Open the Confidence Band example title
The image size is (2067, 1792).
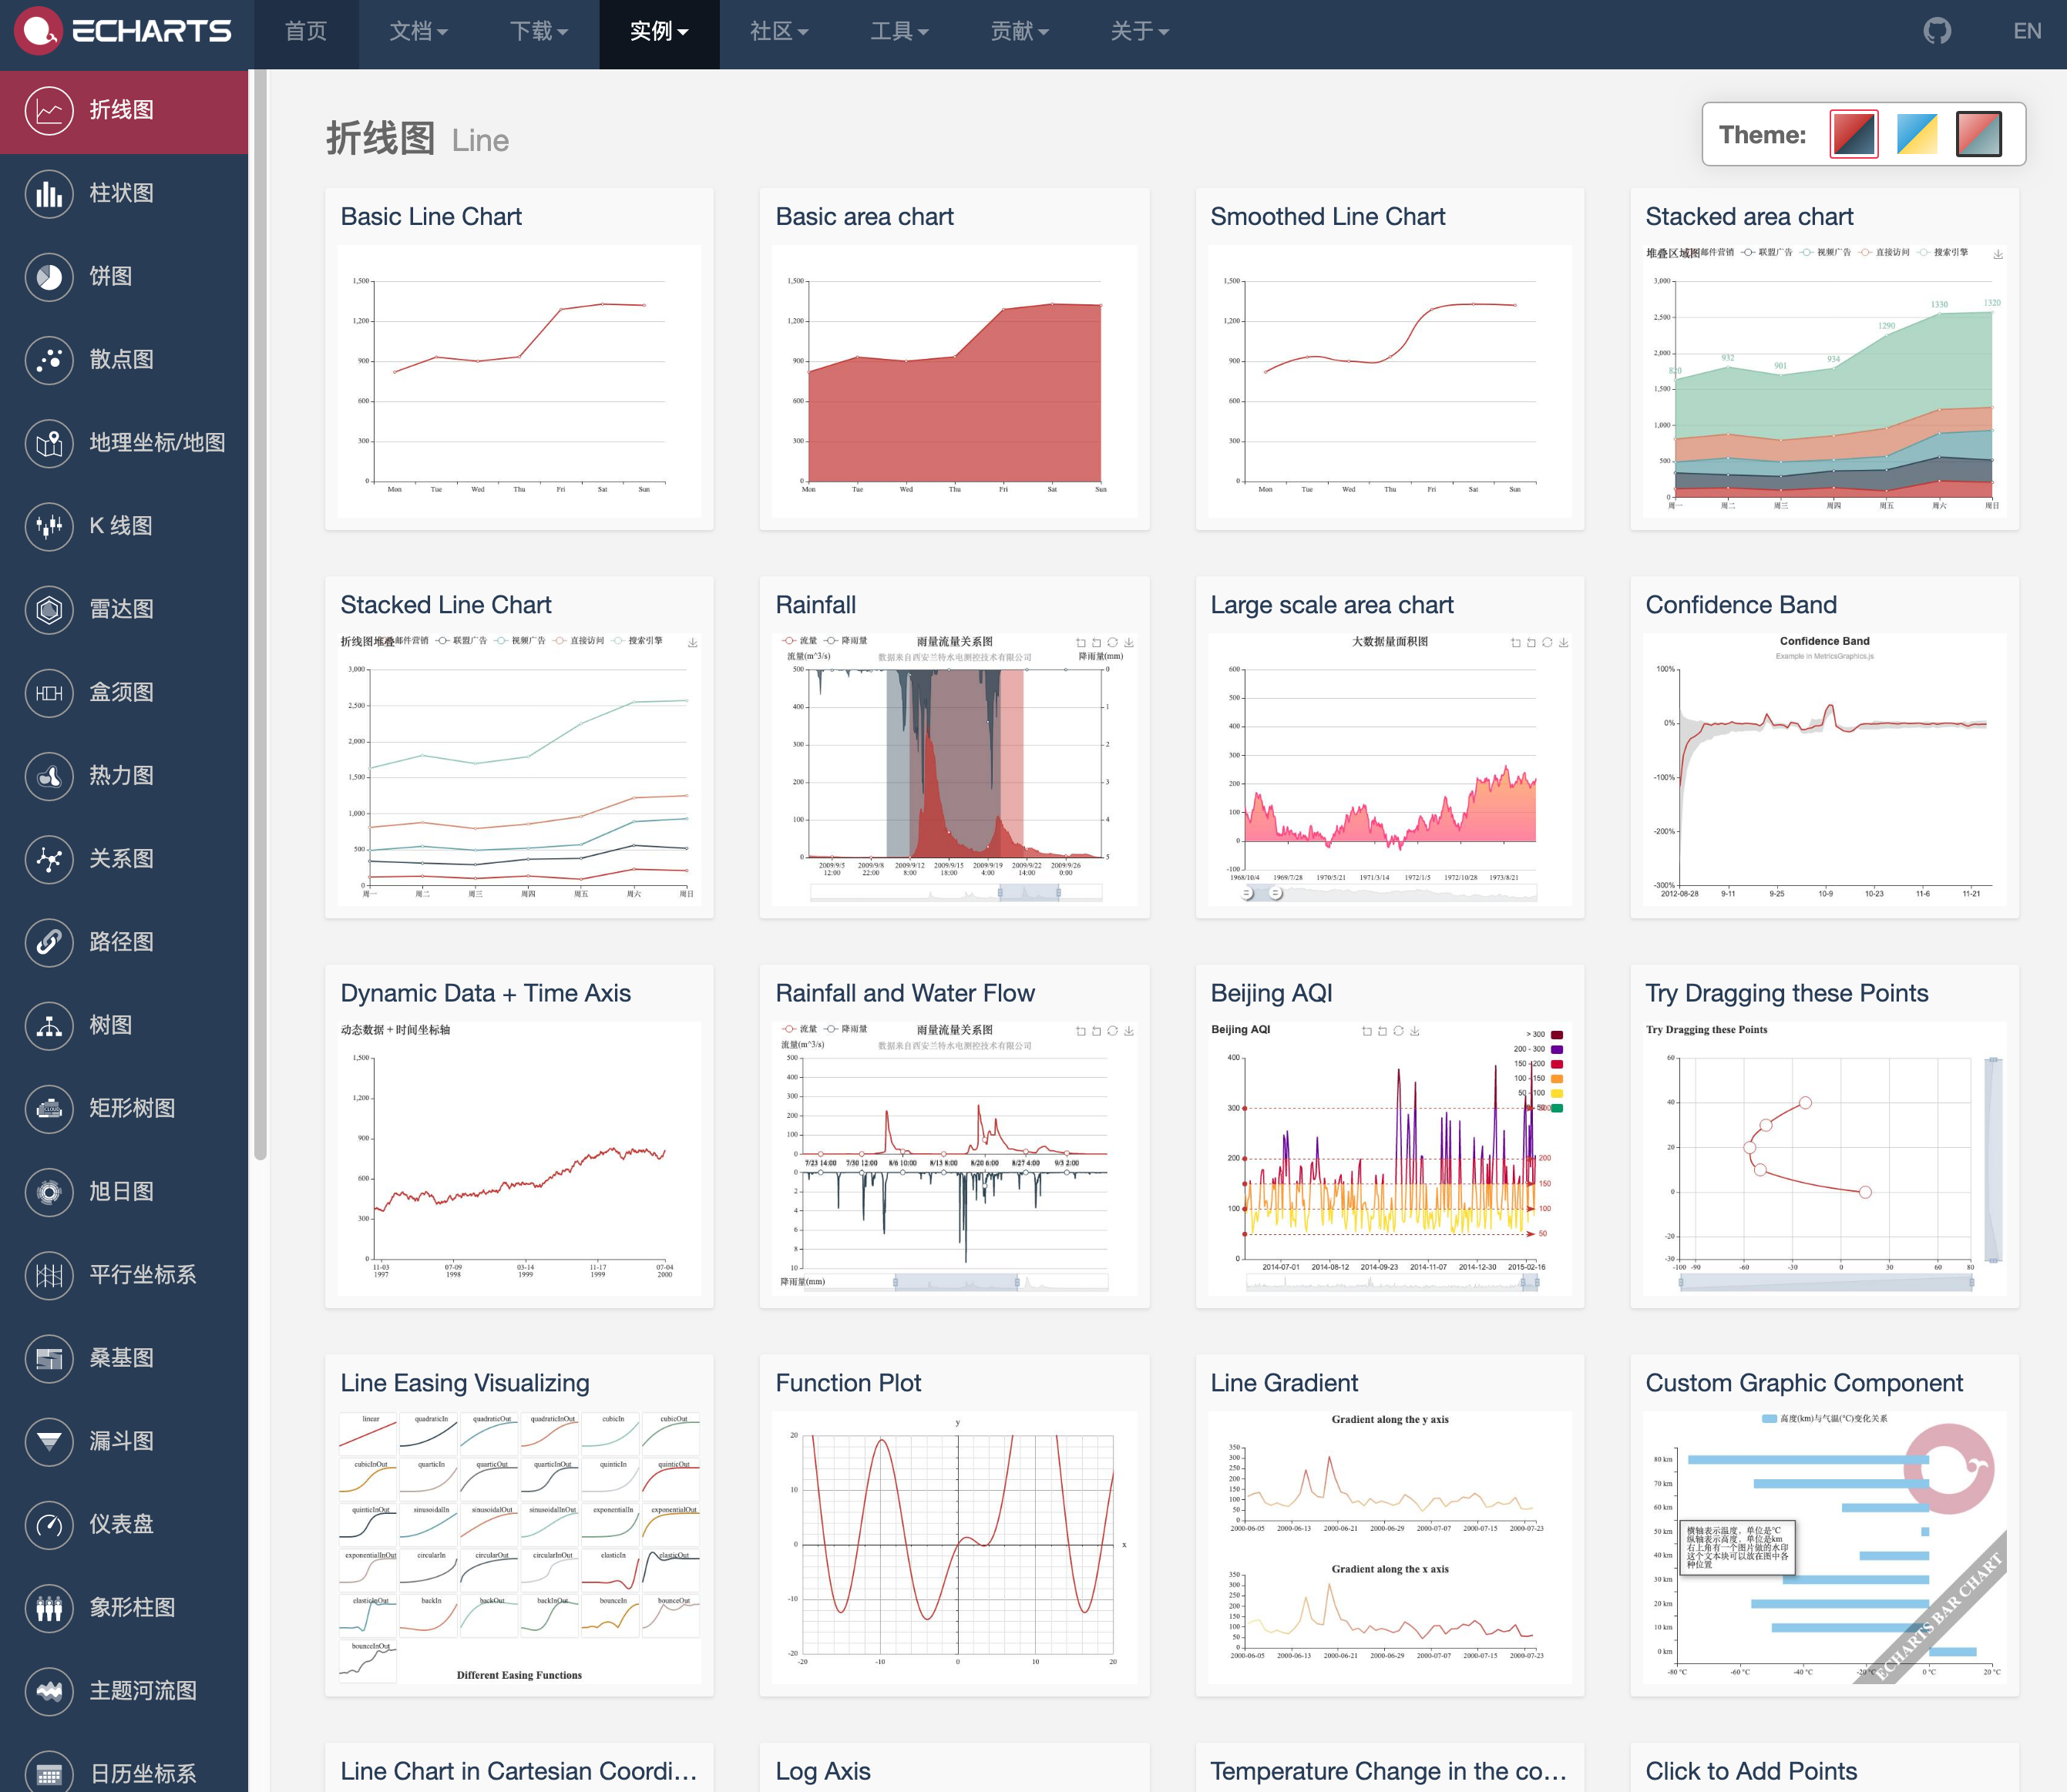click(x=1741, y=605)
